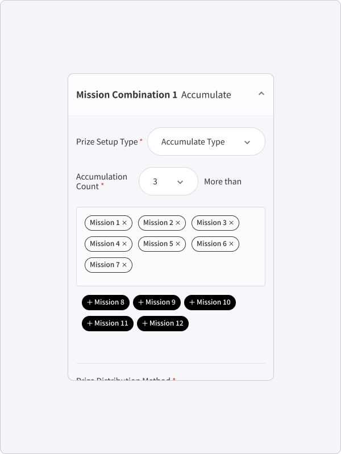This screenshot has width=341, height=454.
Task: Click the Mission 3 chip label
Action: (x=211, y=223)
